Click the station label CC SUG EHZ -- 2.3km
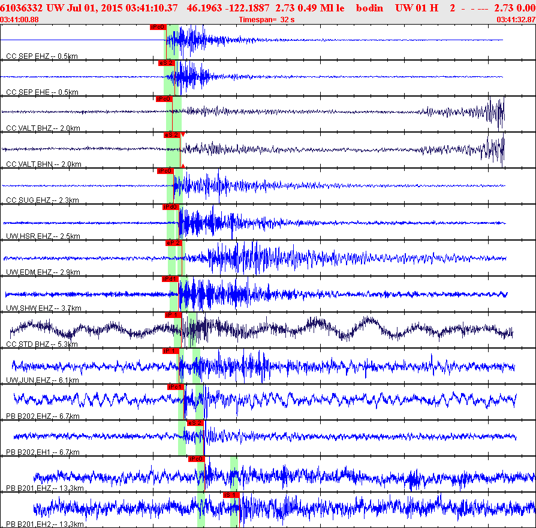This screenshot has height=528, width=536. [x=43, y=200]
